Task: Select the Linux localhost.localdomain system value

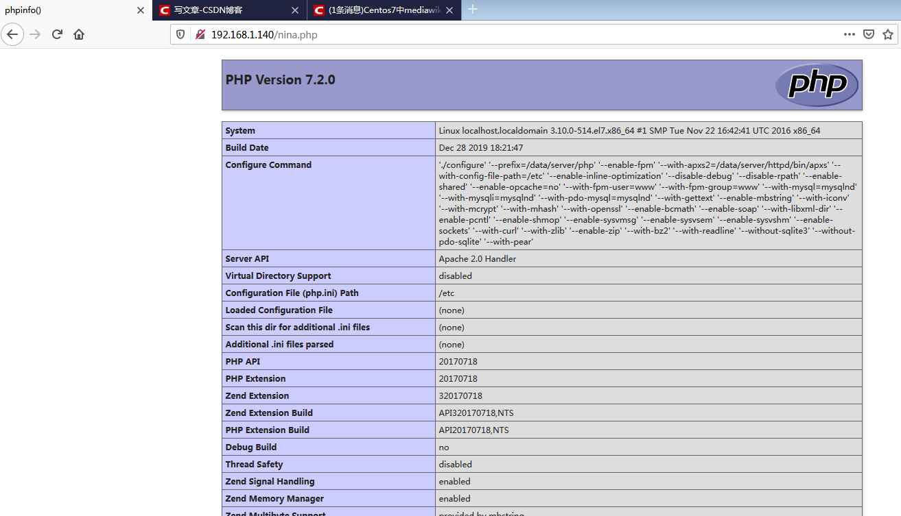Action: (x=629, y=131)
